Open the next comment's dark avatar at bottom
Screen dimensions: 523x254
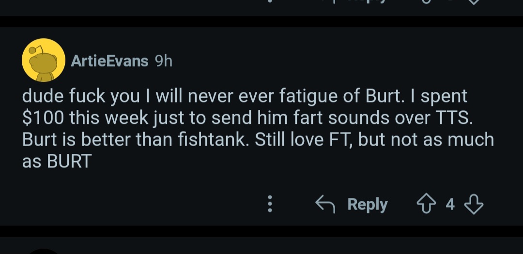44,251
